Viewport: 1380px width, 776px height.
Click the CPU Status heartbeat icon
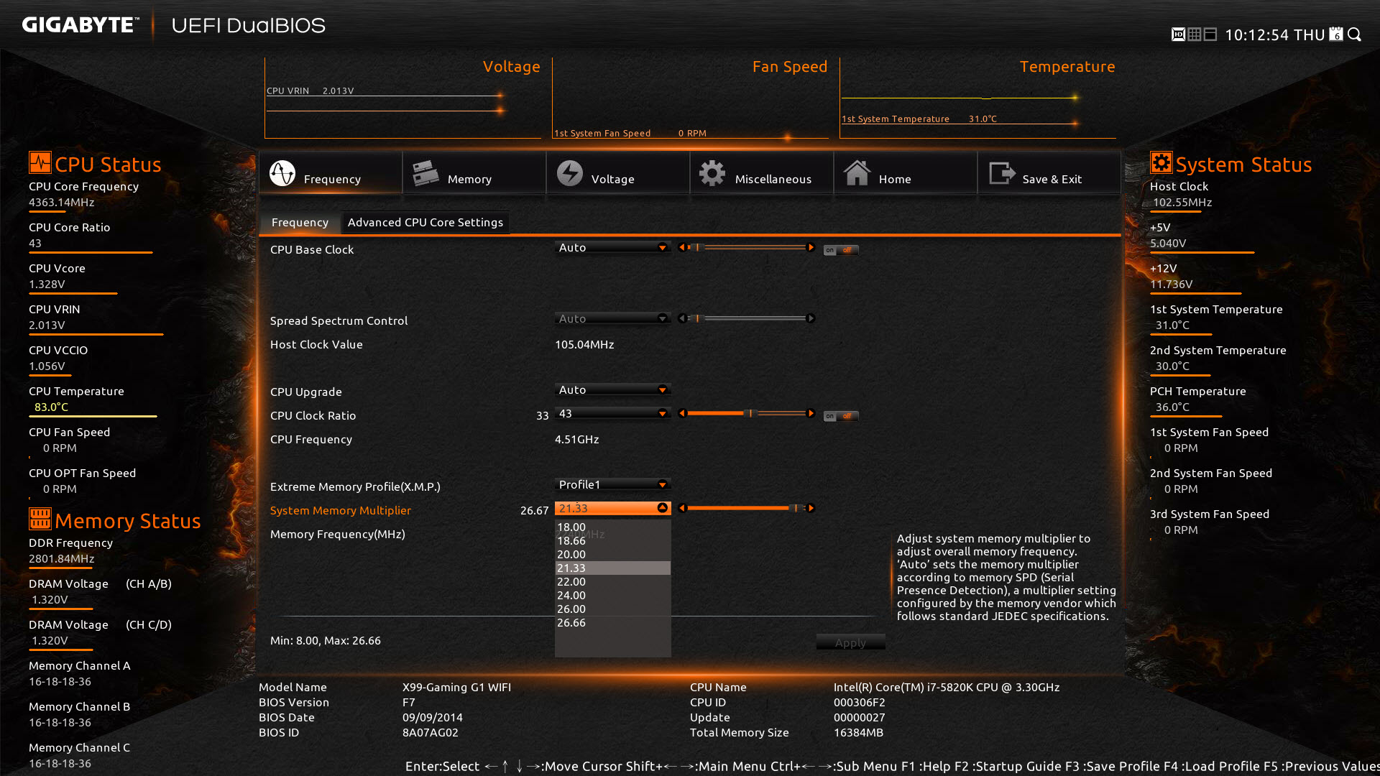(40, 162)
